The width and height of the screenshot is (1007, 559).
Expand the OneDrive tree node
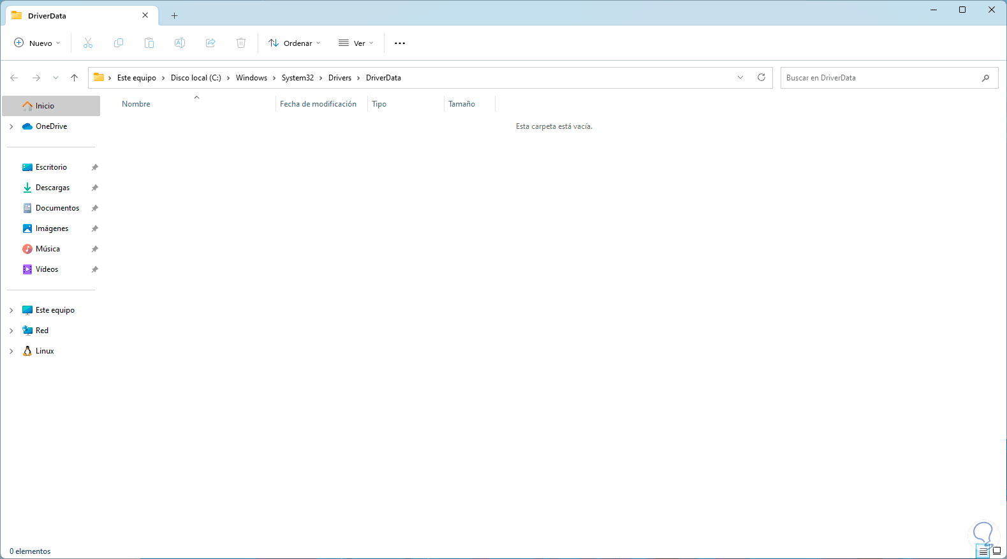11,126
